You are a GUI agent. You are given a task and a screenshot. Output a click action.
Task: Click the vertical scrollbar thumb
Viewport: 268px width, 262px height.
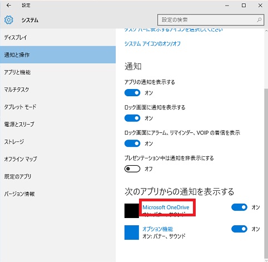coord(266,174)
